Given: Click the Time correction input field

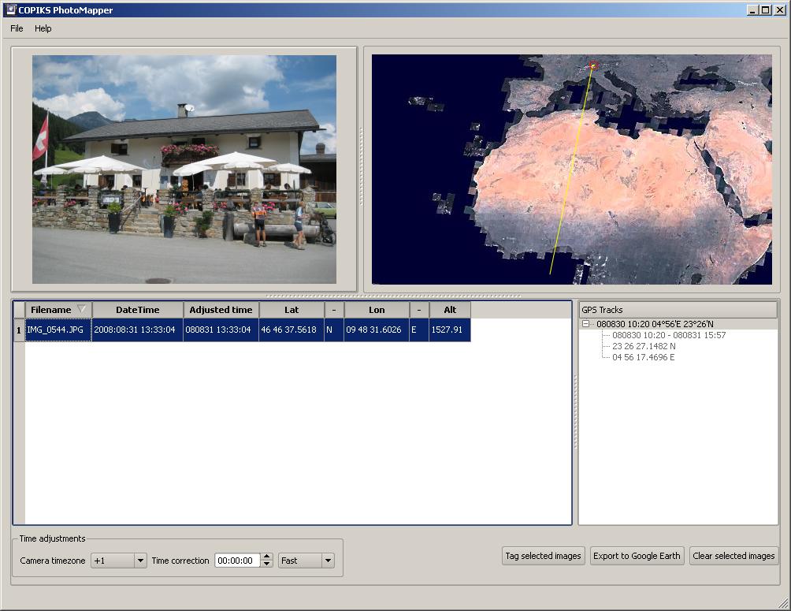Looking at the screenshot, I should point(237,561).
